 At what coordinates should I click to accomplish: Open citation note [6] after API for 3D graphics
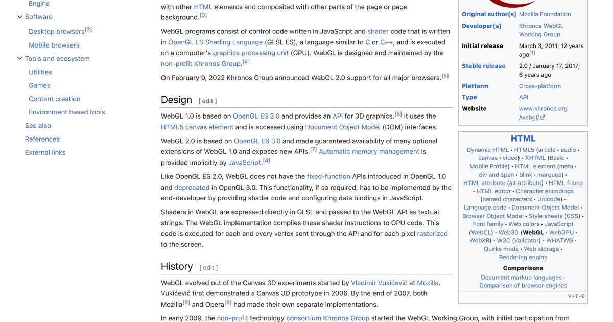pyautogui.click(x=398, y=113)
